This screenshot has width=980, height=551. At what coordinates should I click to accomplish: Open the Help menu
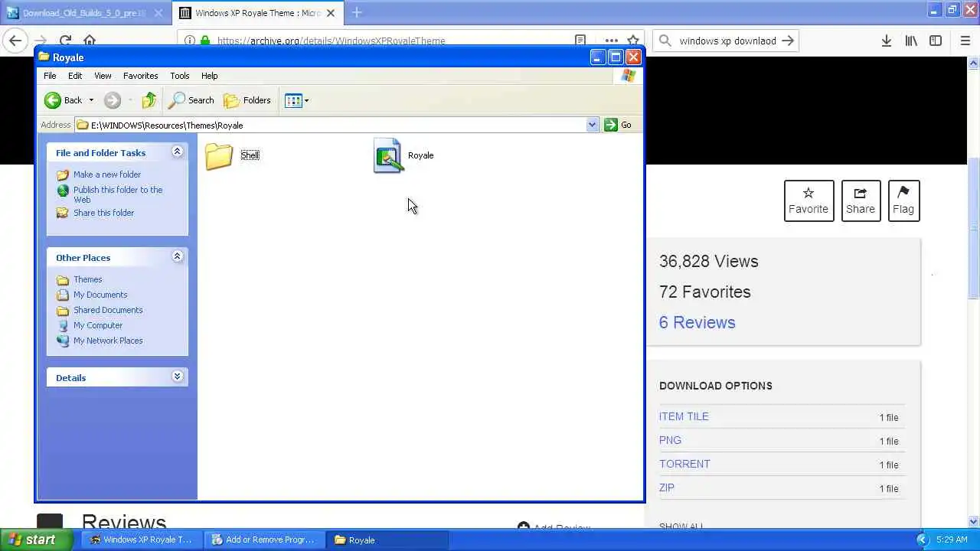tap(210, 76)
